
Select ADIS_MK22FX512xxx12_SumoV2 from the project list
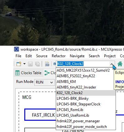pos(86,70)
